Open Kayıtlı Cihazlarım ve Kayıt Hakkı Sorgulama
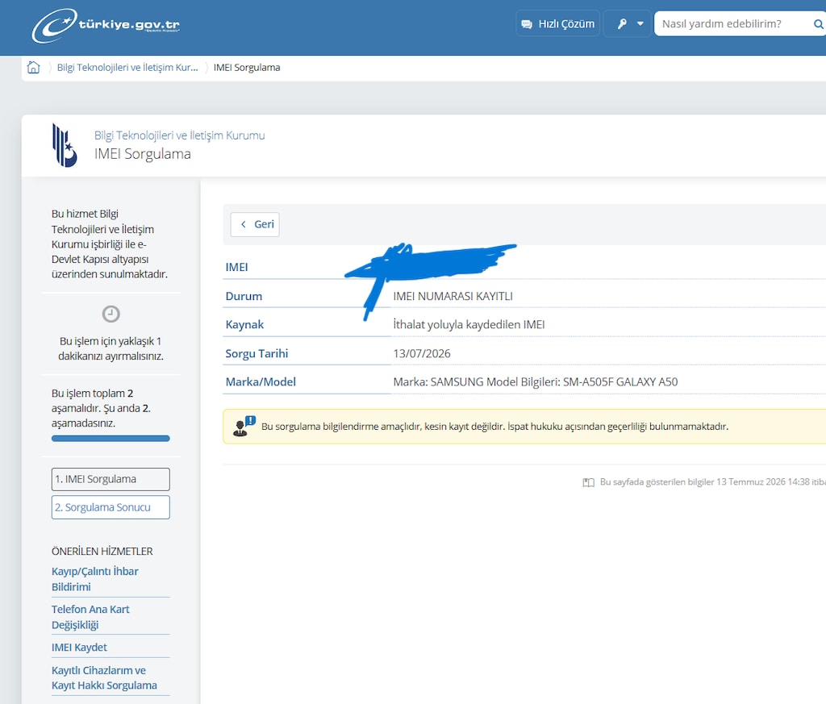This screenshot has width=826, height=704. [x=104, y=677]
